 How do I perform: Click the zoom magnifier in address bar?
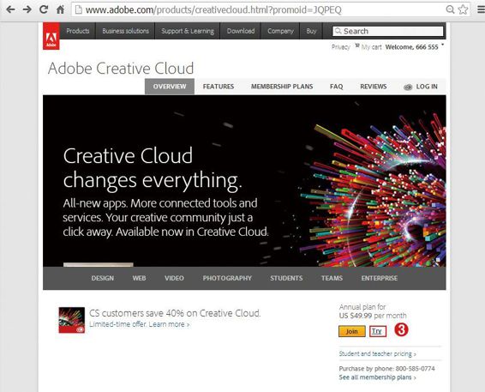coord(451,9)
